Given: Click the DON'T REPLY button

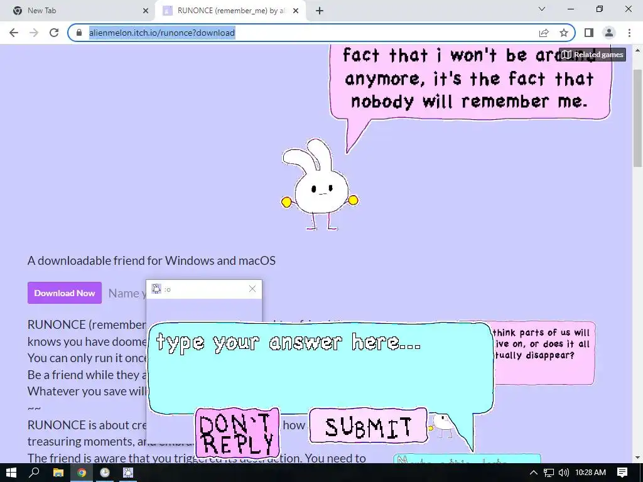Looking at the screenshot, I should tap(237, 433).
